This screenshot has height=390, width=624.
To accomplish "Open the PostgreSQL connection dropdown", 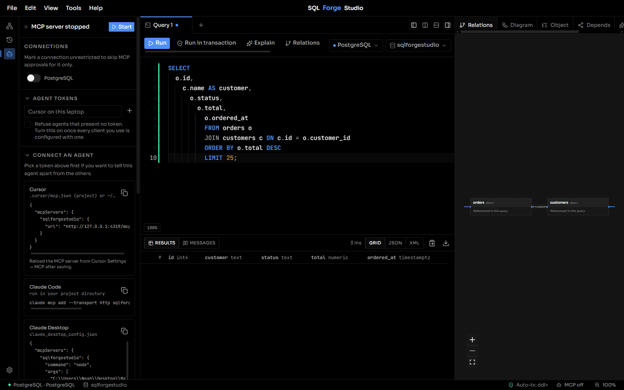I will pos(356,45).
